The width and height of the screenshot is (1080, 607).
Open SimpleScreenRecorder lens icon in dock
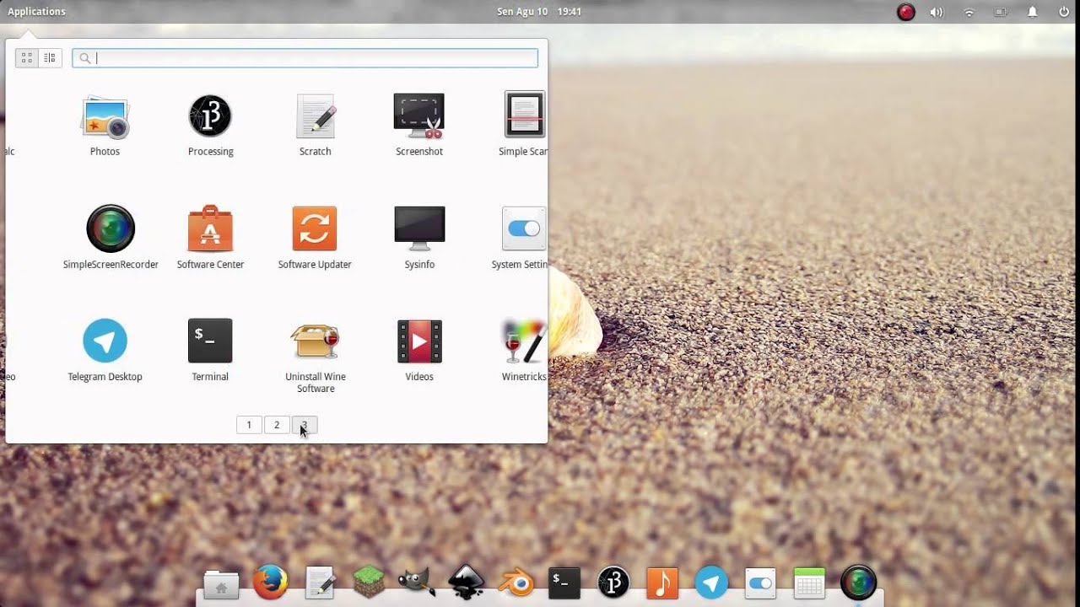tap(859, 583)
